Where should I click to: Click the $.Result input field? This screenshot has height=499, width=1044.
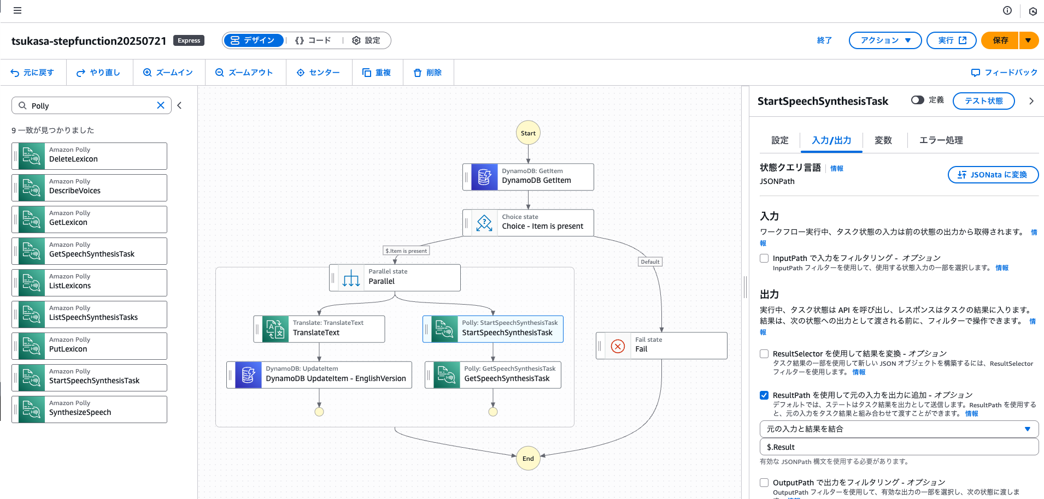coord(899,447)
